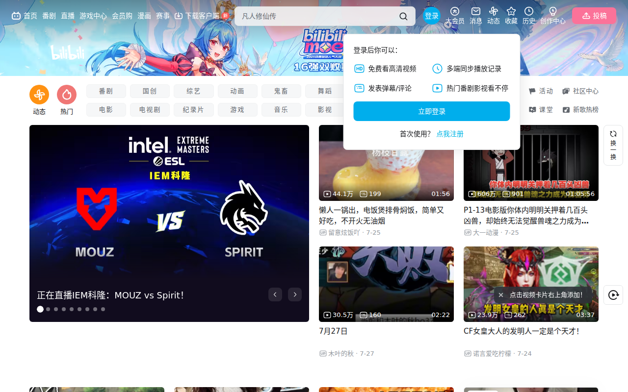This screenshot has height=392, width=628.
Task: Click the 换一换 refresh button
Action: click(x=613, y=145)
